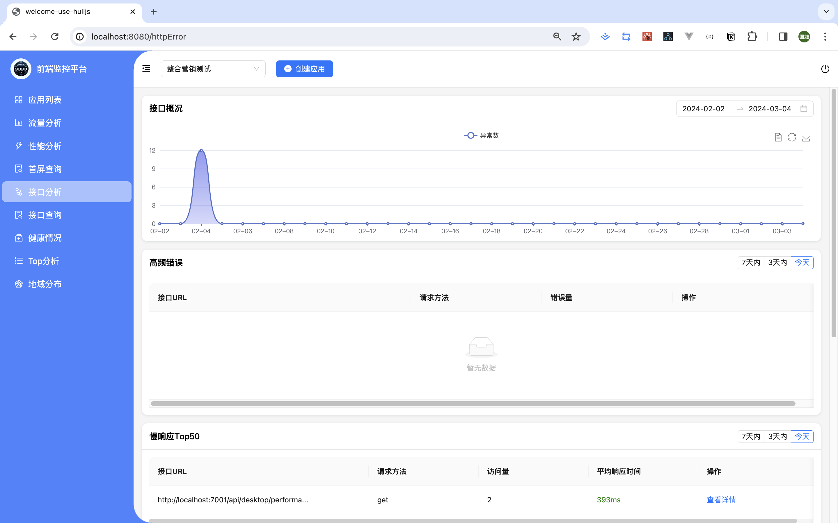Open the Vue devtools extension icon
838x523 pixels.
coord(689,37)
